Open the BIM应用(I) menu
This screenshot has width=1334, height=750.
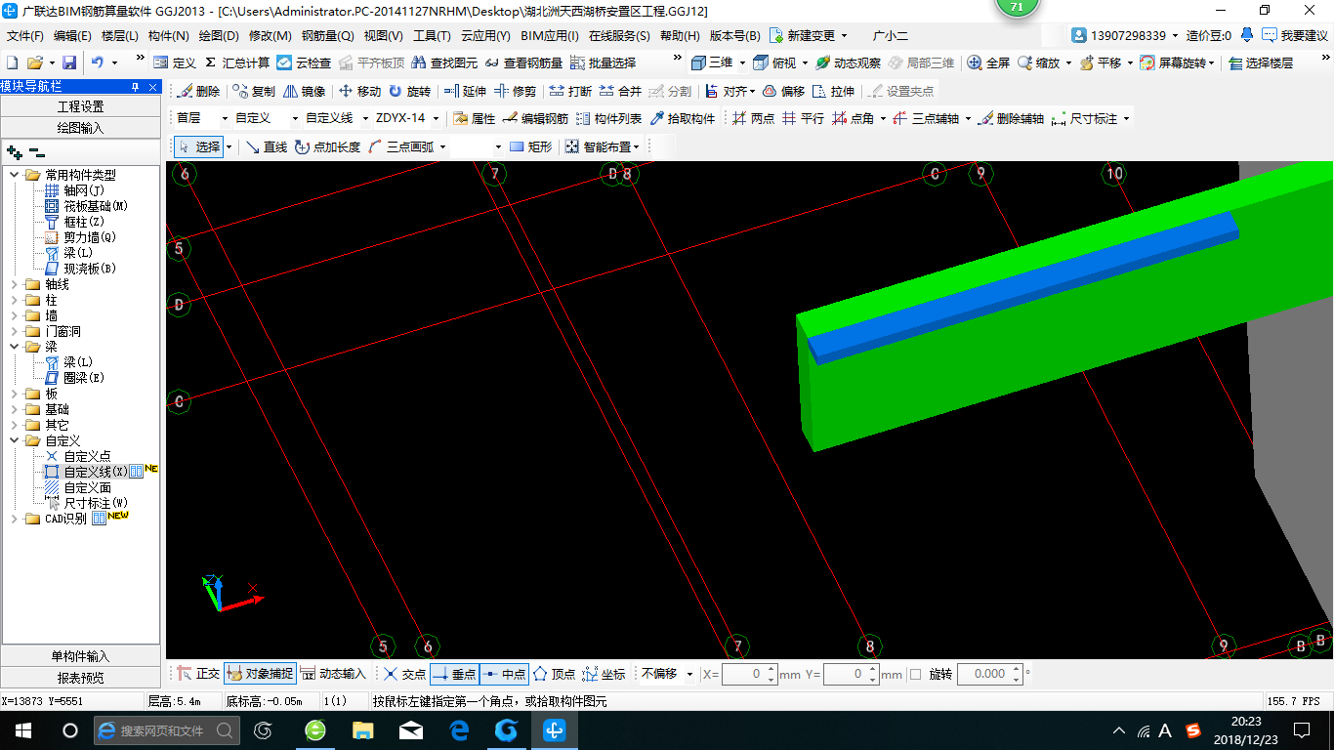point(550,36)
